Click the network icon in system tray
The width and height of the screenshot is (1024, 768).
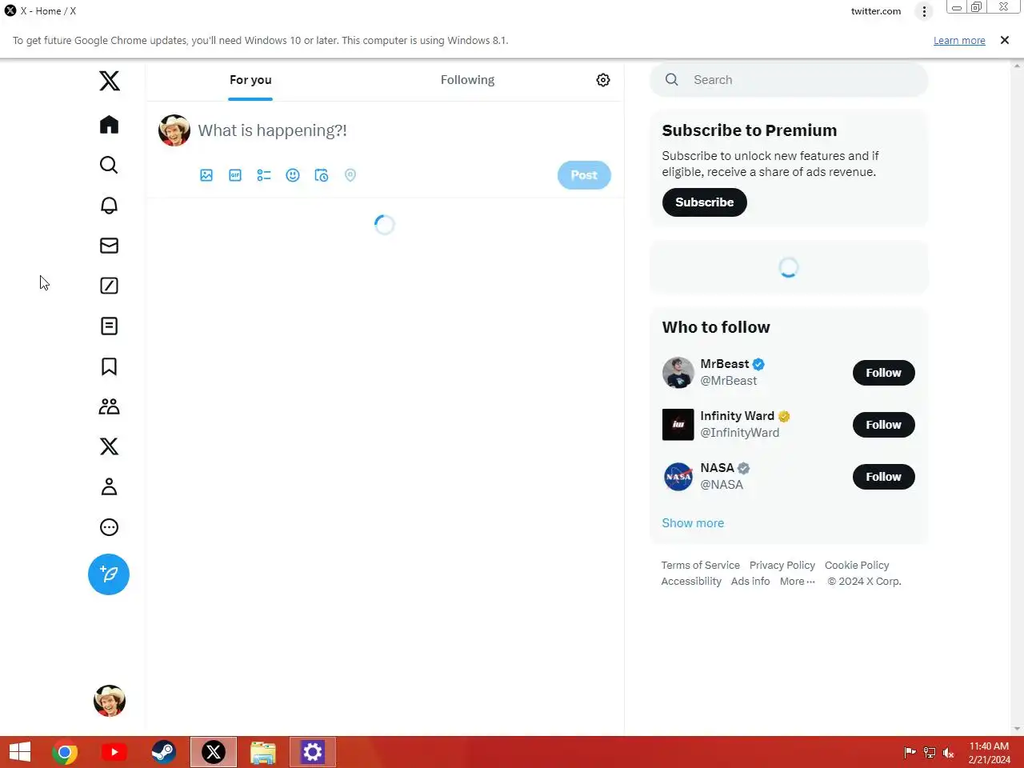[929, 753]
